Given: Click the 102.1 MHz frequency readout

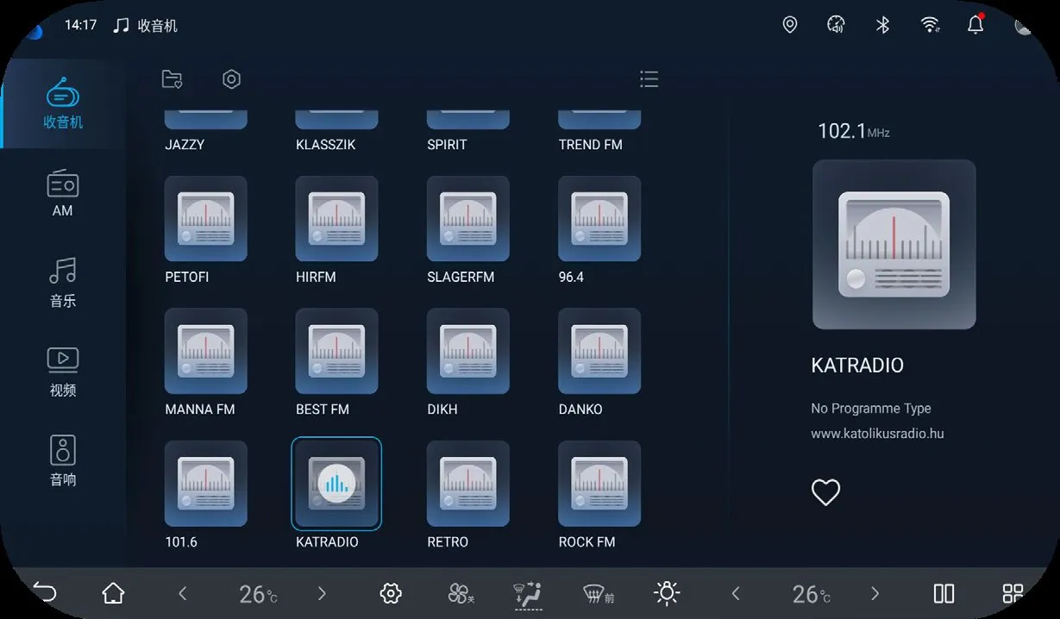Looking at the screenshot, I should pos(853,131).
